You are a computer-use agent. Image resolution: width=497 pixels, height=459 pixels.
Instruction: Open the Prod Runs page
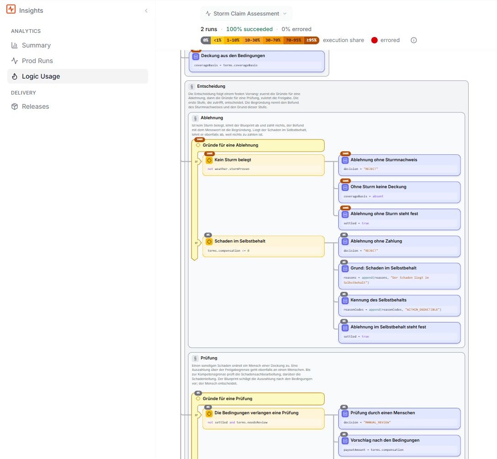78,61
